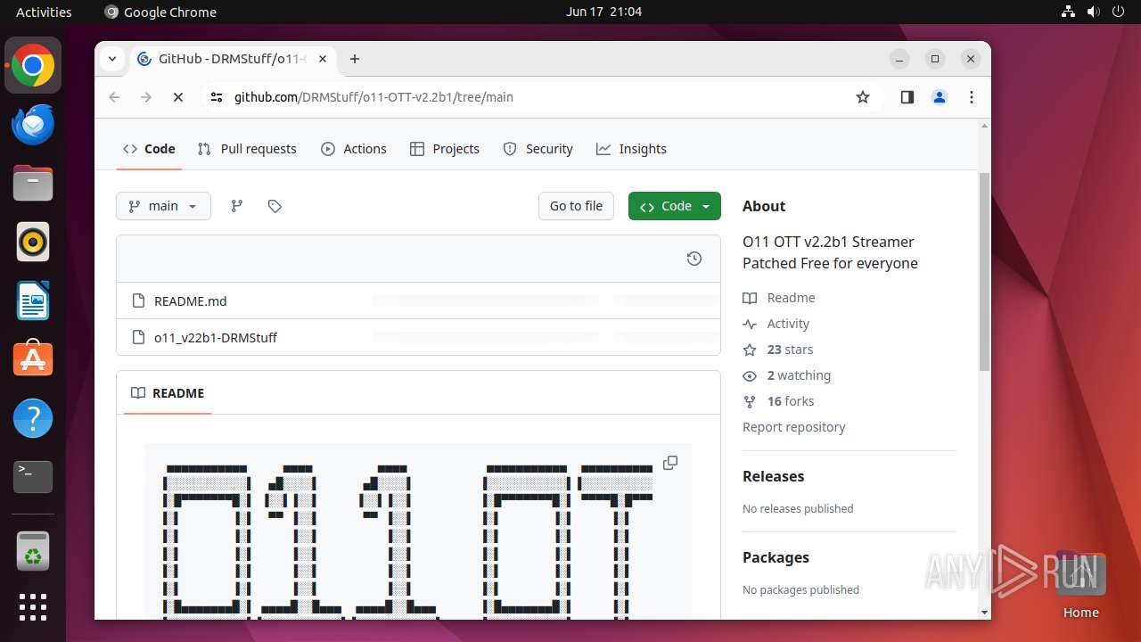
Task: Open the network status icon menu
Action: point(1068,12)
